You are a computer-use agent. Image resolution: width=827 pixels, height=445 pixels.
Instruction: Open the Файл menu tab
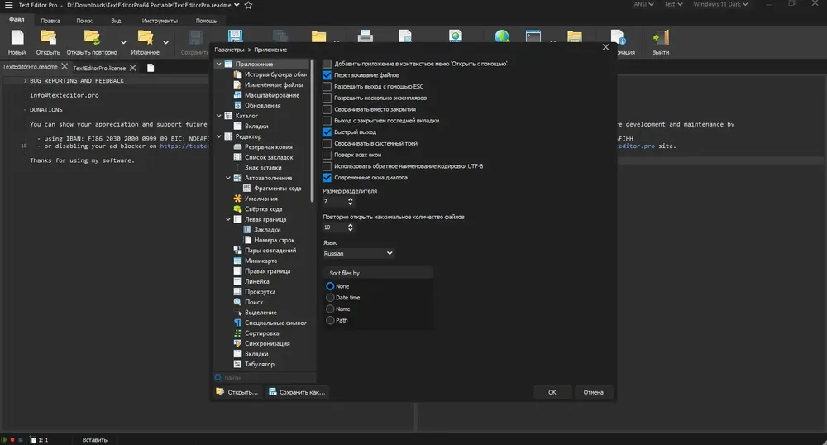point(17,20)
